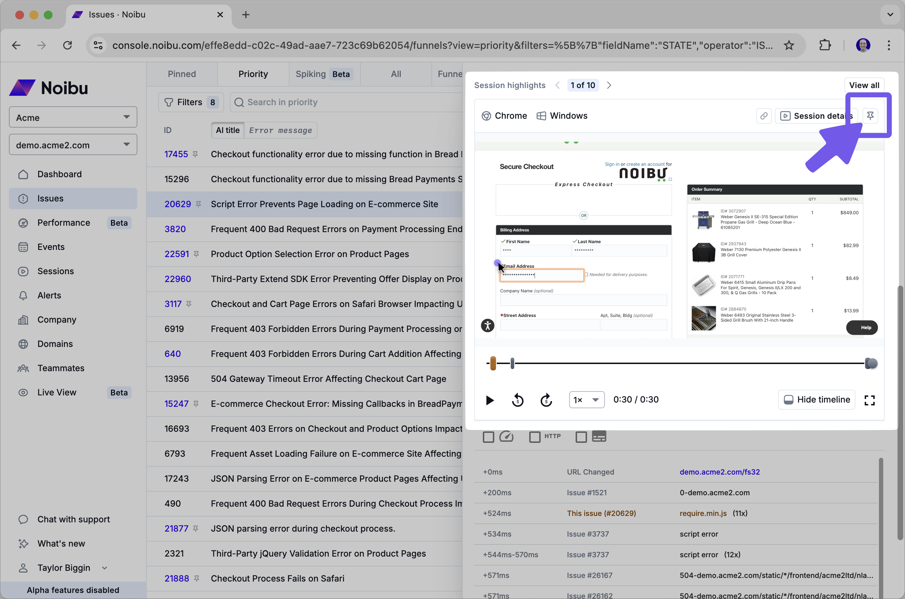This screenshot has height=599, width=905.
Task: Pin this session with the pin icon
Action: 870,116
